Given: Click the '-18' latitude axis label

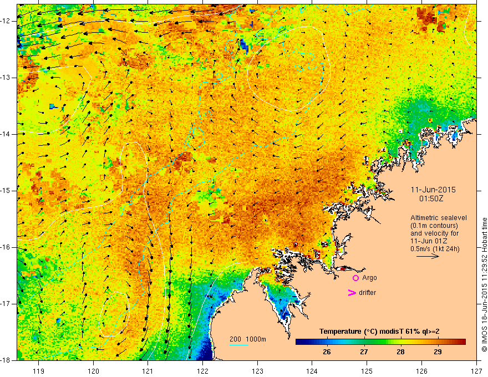Looking at the screenshot, I should 6,360.
